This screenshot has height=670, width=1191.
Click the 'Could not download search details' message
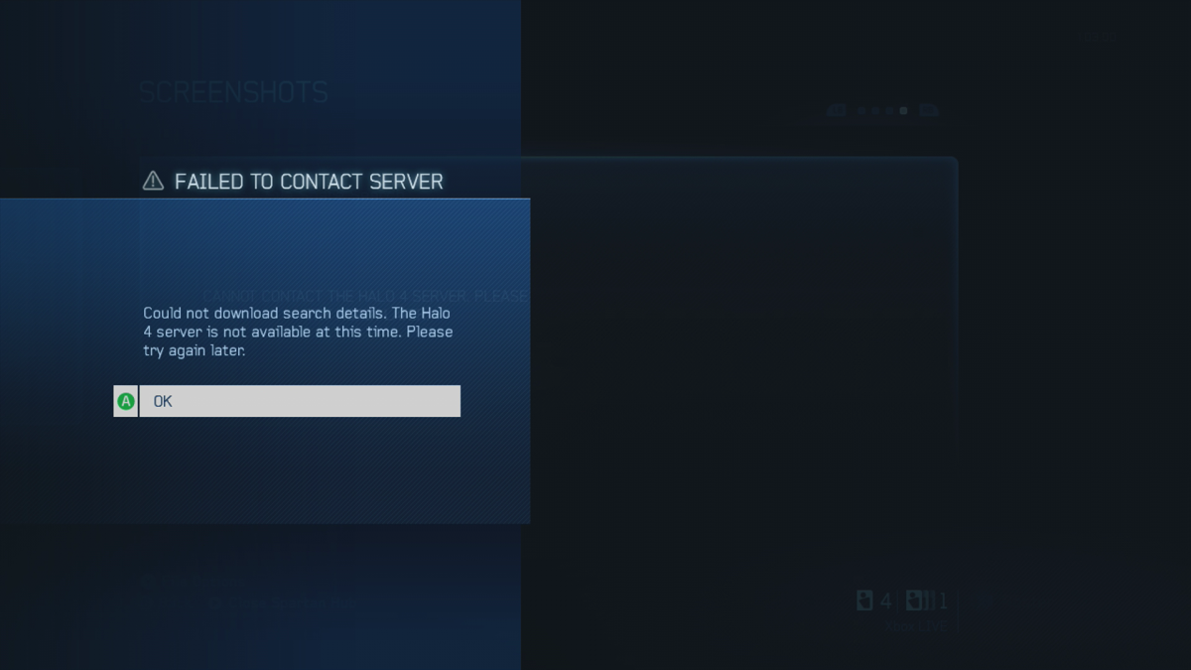tap(298, 332)
